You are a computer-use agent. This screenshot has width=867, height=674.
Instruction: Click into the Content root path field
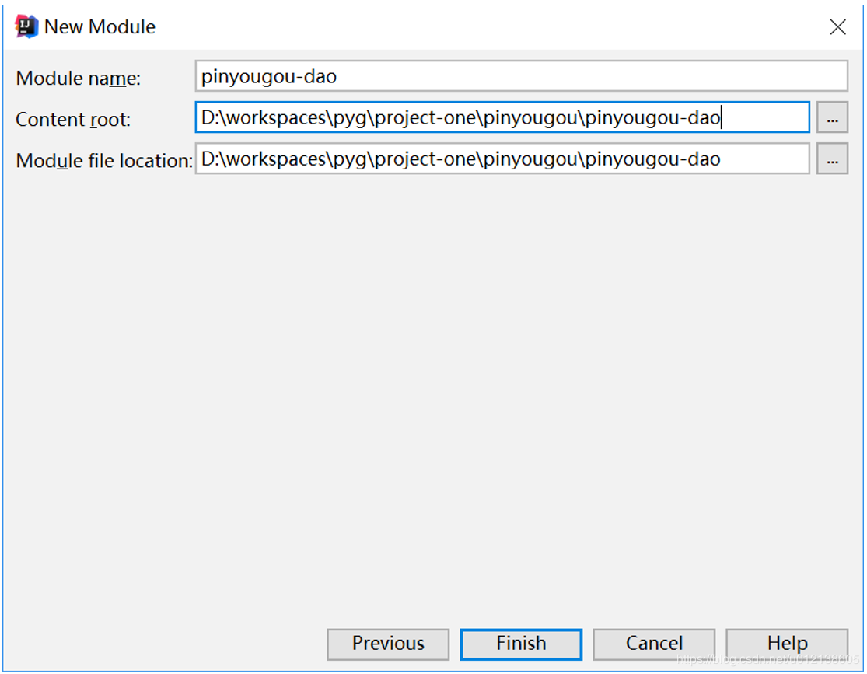point(762,118)
